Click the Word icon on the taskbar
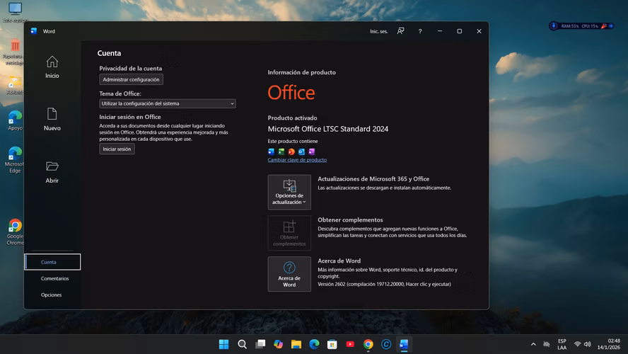 click(x=404, y=344)
